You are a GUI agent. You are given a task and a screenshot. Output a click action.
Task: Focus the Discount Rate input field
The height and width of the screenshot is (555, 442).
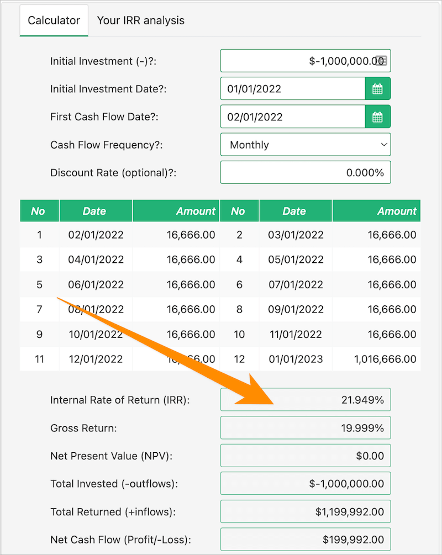point(306,172)
